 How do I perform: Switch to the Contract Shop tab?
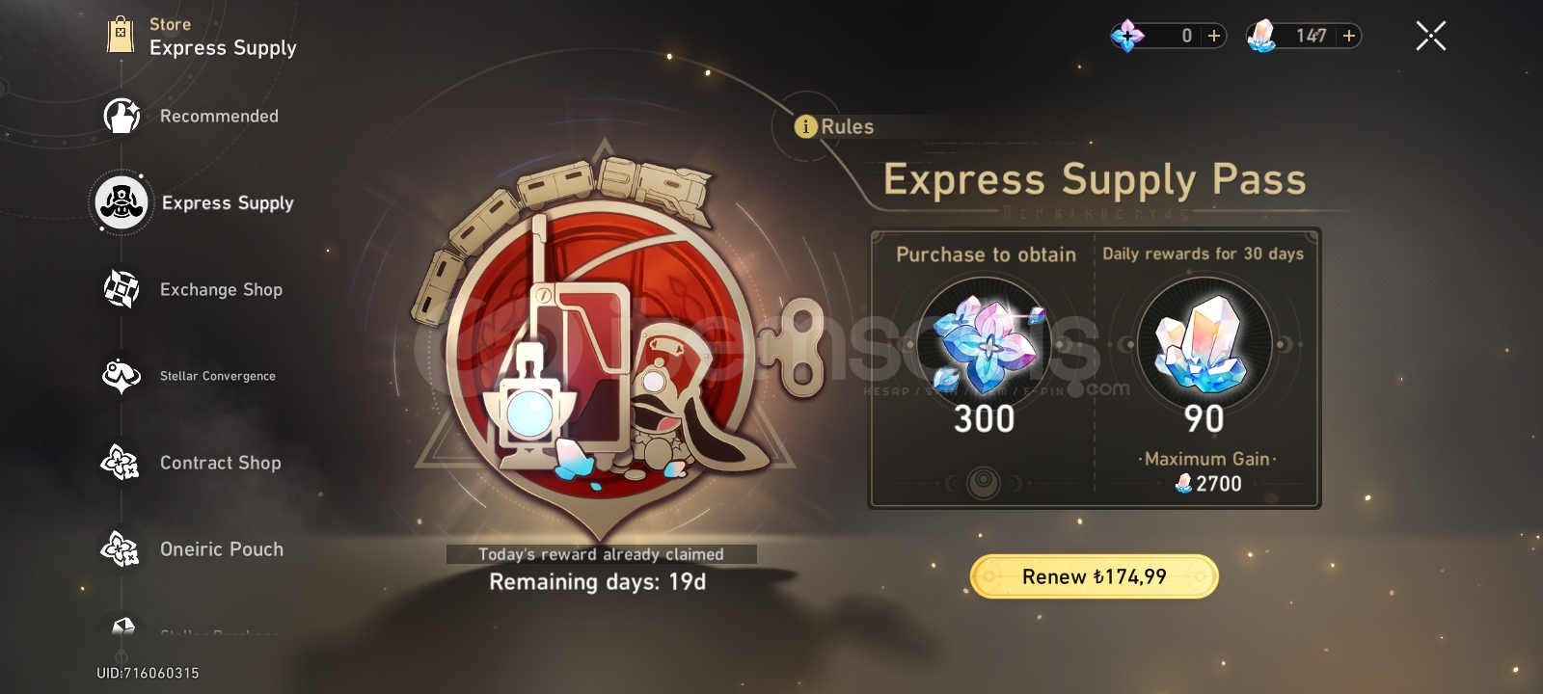pyautogui.click(x=221, y=463)
